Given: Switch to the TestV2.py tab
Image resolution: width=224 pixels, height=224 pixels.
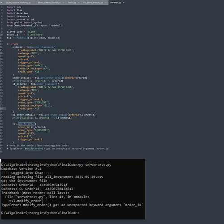Looking at the screenshot, I should pyautogui.click(x=72, y=3).
